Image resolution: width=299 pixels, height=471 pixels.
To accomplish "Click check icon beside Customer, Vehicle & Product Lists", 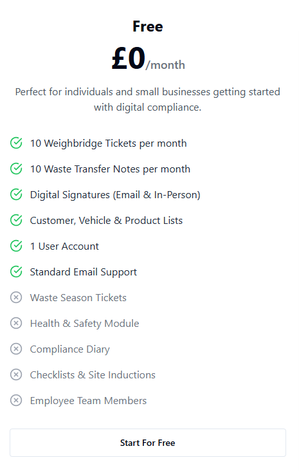I will [x=16, y=220].
